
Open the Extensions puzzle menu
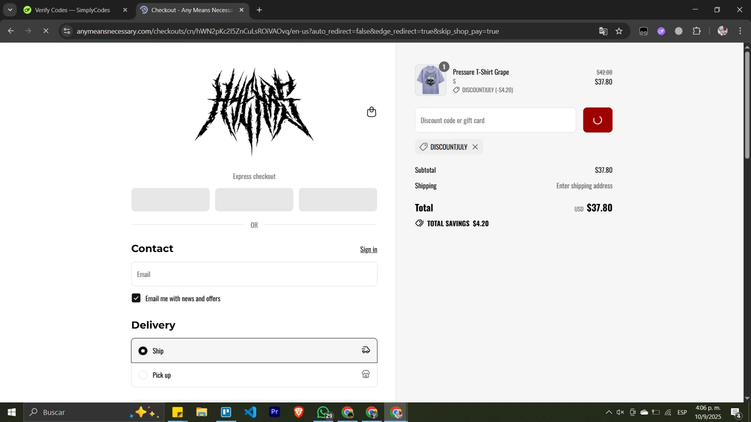(x=697, y=31)
